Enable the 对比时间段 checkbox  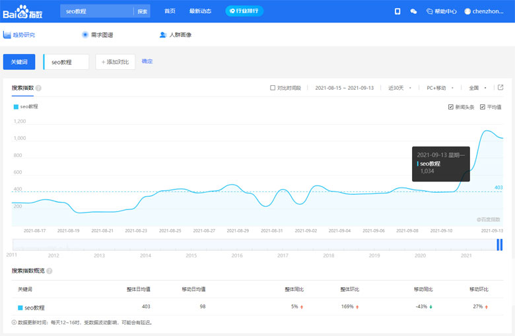(273, 88)
